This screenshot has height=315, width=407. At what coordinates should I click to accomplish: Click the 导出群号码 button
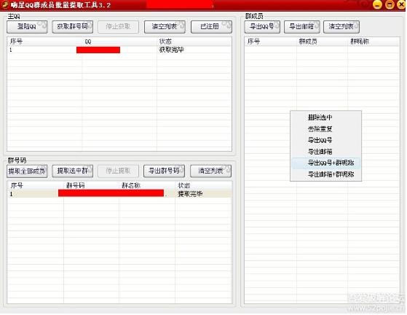[x=164, y=171]
